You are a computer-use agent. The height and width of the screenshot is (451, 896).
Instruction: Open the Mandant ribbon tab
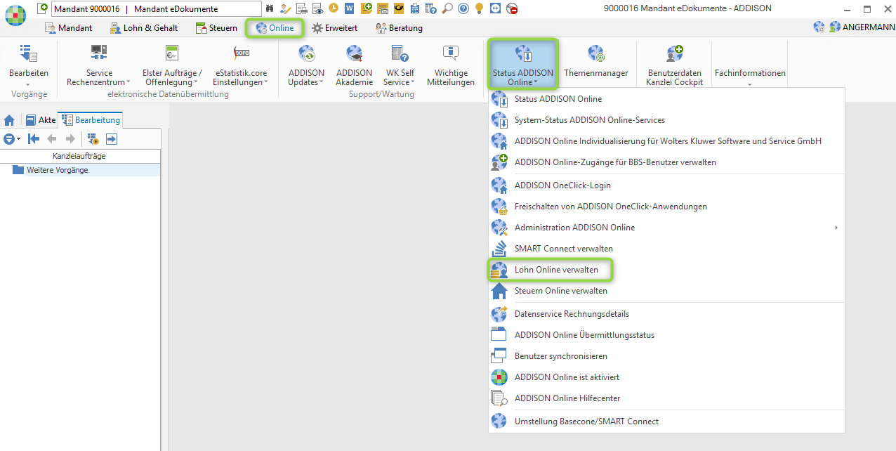[x=69, y=28]
